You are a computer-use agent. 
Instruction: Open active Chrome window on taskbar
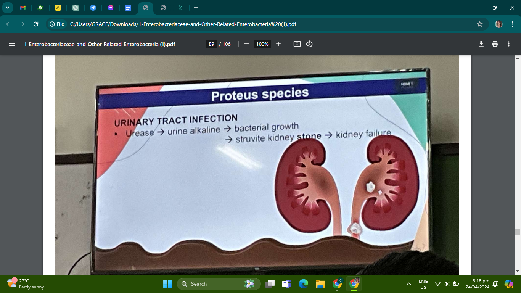click(354, 284)
